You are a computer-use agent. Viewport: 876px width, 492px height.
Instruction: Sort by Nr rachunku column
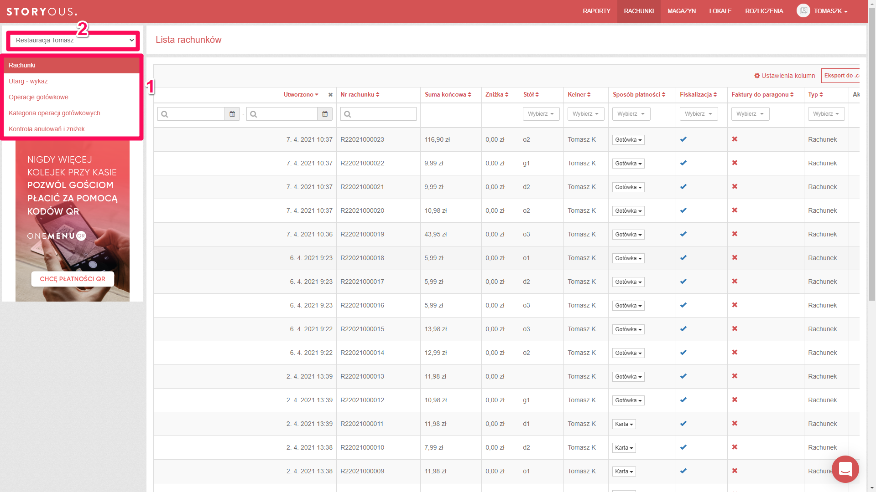[x=360, y=94]
